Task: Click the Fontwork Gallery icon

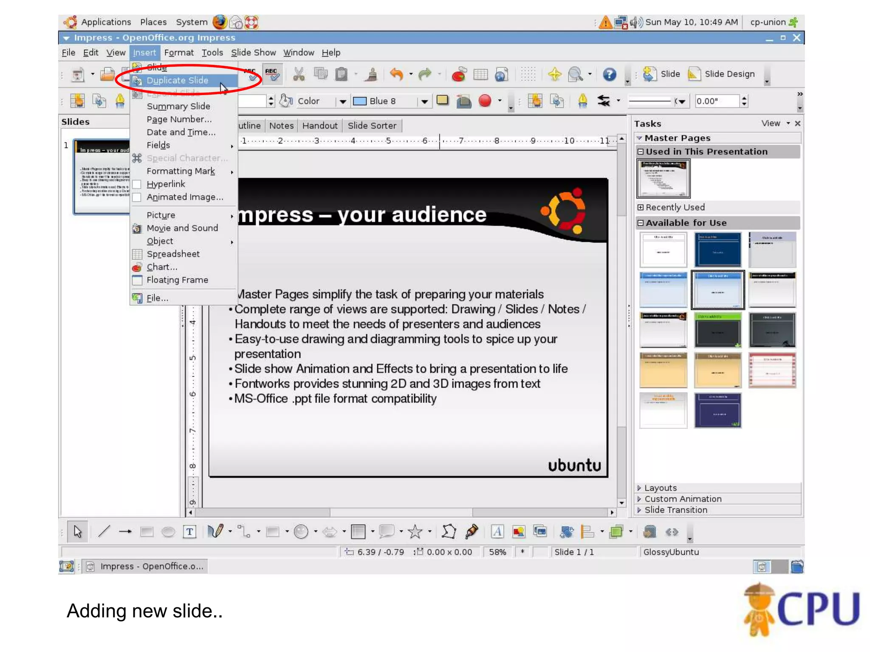Action: [497, 531]
